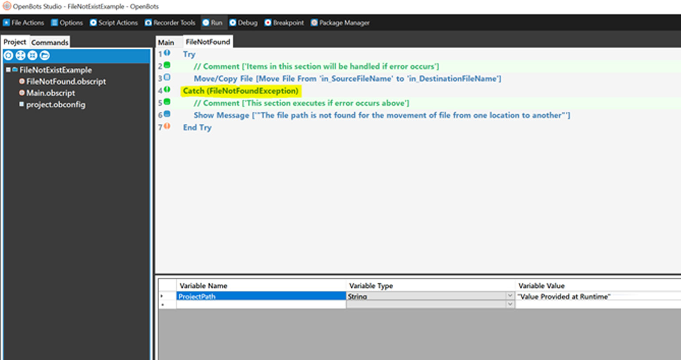Open Variable Type dropdown for ProjectPath
This screenshot has height=360, width=681.
510,296
